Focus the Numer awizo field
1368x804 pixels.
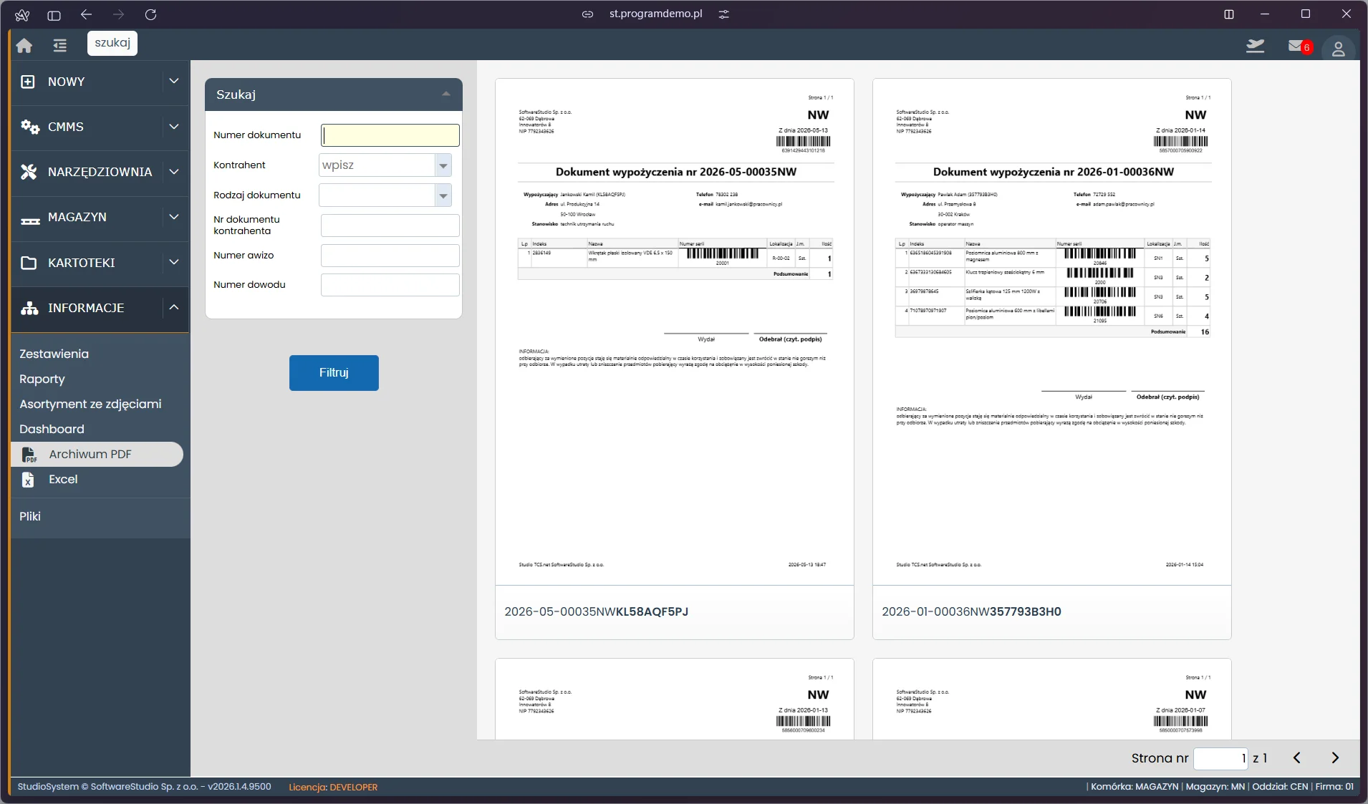[x=390, y=256]
